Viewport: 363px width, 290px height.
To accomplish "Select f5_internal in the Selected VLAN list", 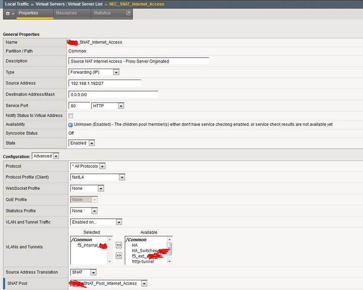I will click(x=88, y=245).
